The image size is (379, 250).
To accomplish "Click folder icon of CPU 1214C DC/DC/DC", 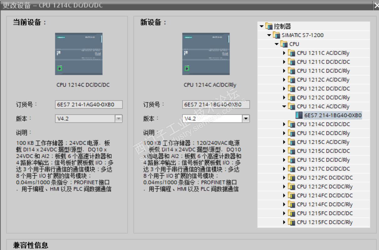I will (291, 124).
